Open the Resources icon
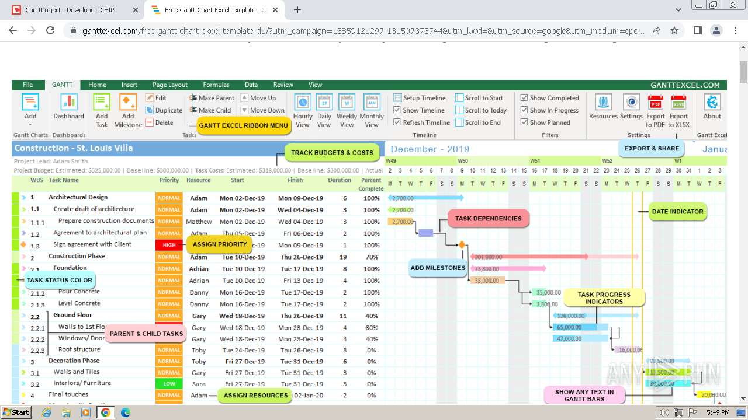This screenshot has width=748, height=420. pyautogui.click(x=604, y=102)
